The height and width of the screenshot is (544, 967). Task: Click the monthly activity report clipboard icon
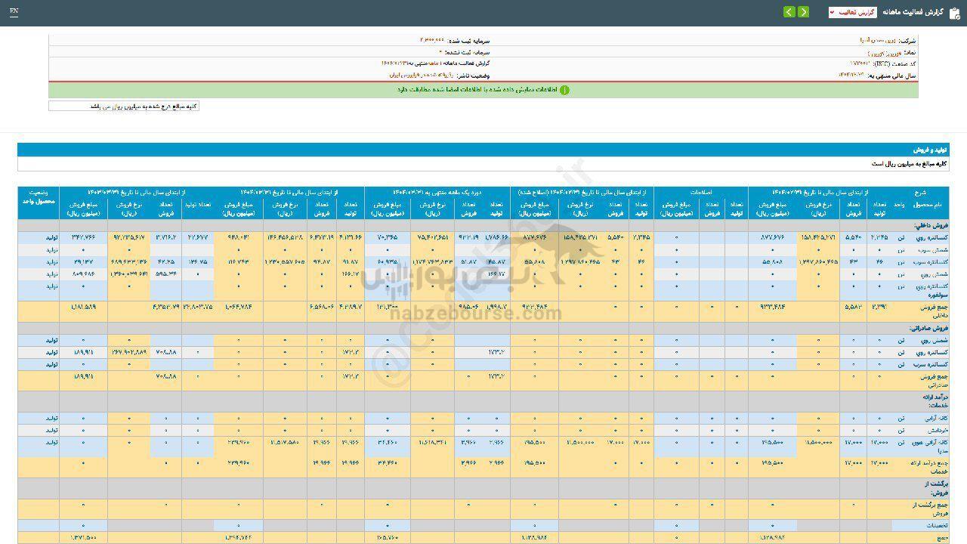(954, 12)
